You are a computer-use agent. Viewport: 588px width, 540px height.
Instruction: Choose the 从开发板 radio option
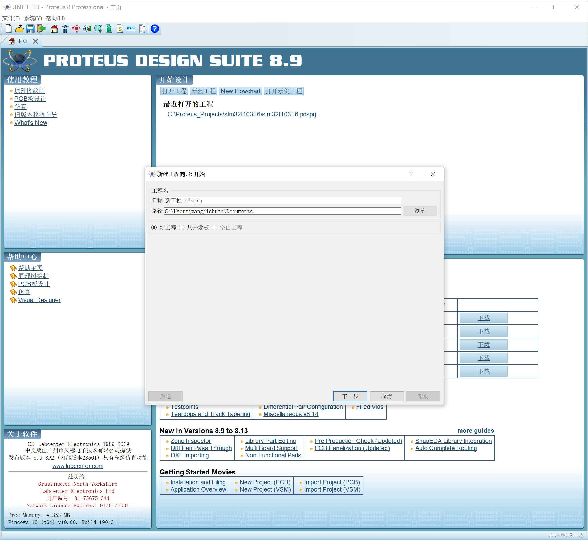pos(181,228)
